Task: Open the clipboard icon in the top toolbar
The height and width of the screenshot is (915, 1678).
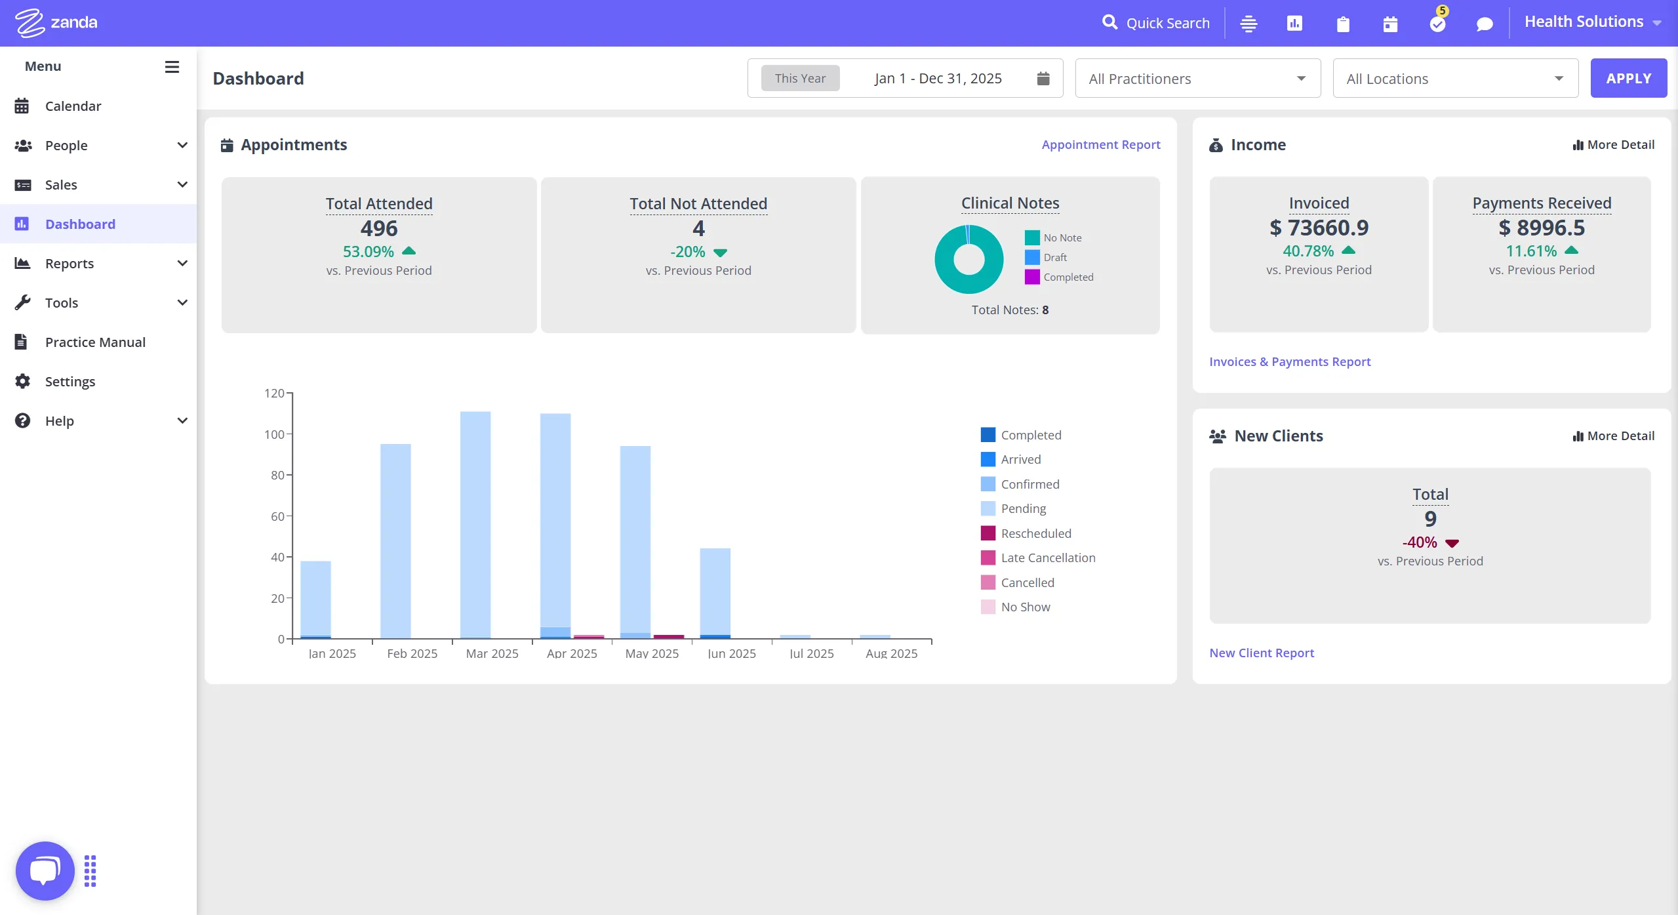Action: [x=1342, y=23]
